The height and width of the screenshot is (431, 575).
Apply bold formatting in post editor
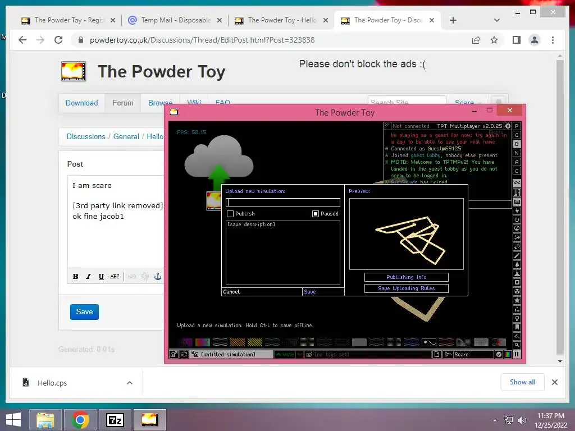click(76, 277)
